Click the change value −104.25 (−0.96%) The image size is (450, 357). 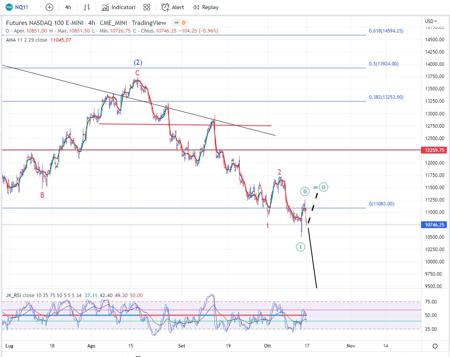198,31
